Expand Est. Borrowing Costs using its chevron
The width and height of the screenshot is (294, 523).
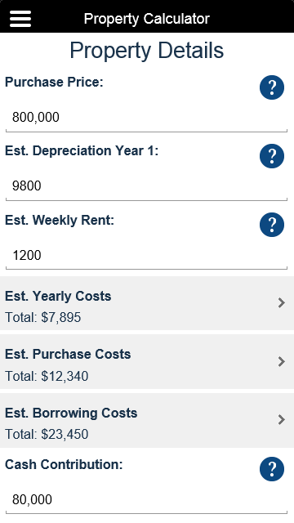(x=282, y=419)
